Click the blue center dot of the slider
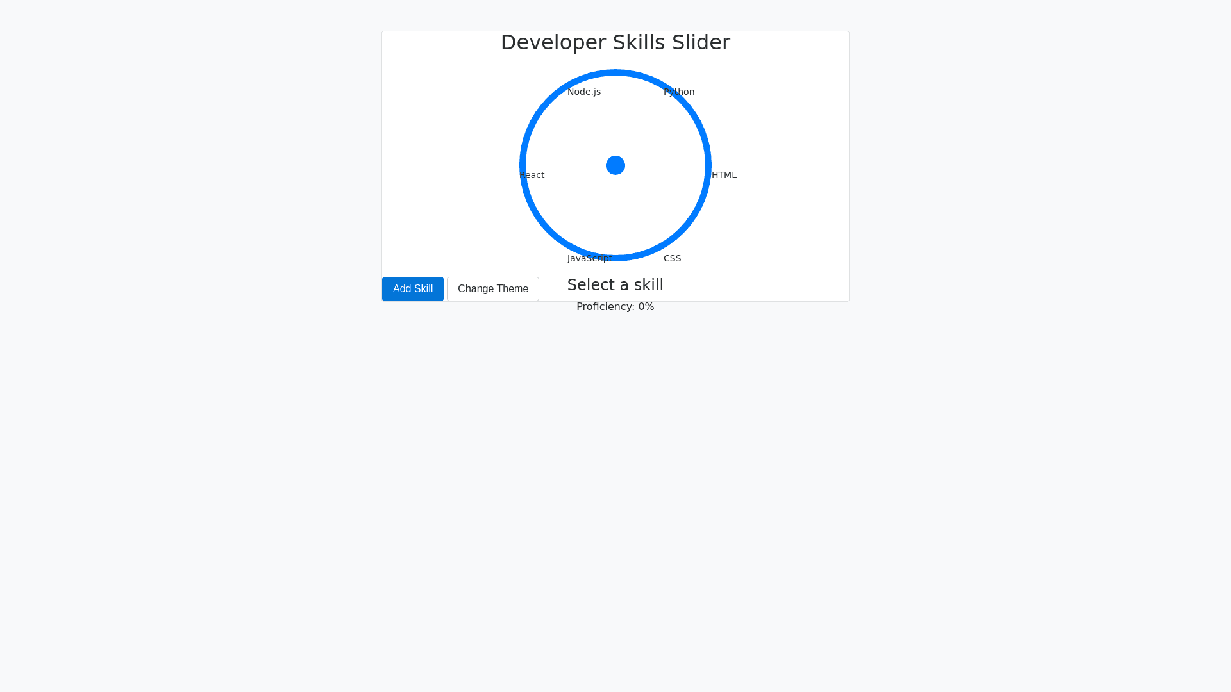Screen dimensions: 1231x692 615,165
